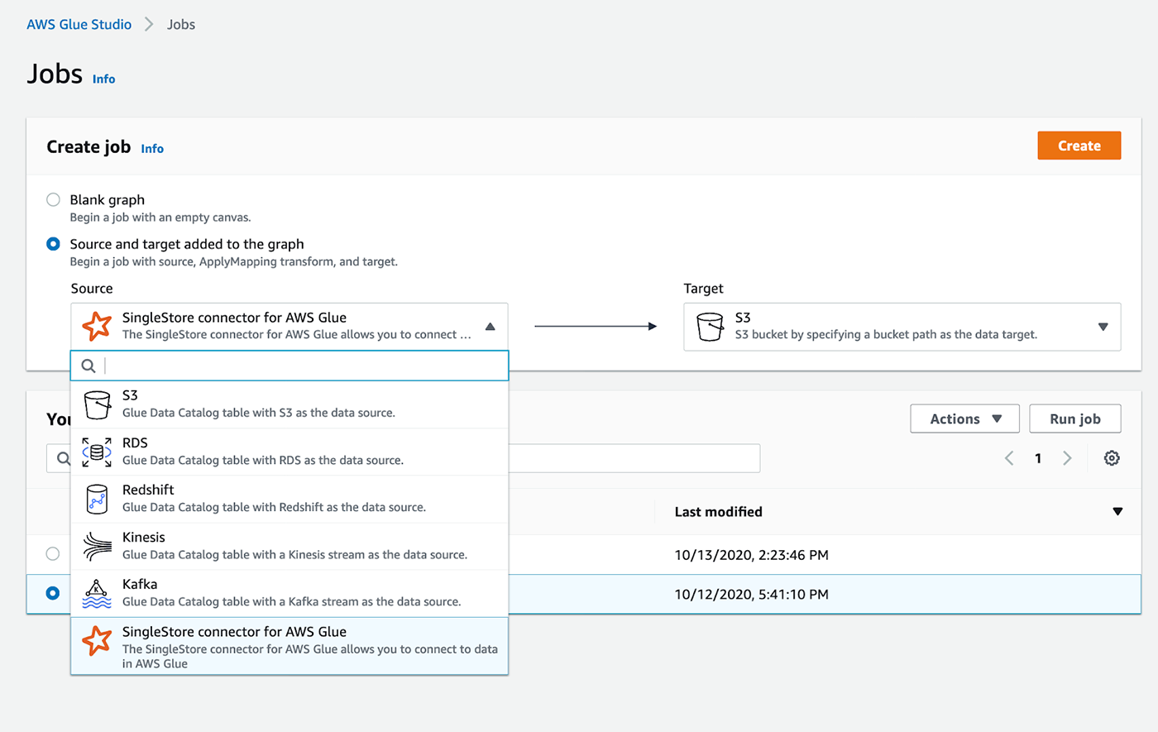
Task: Click the Run job button
Action: pos(1075,419)
